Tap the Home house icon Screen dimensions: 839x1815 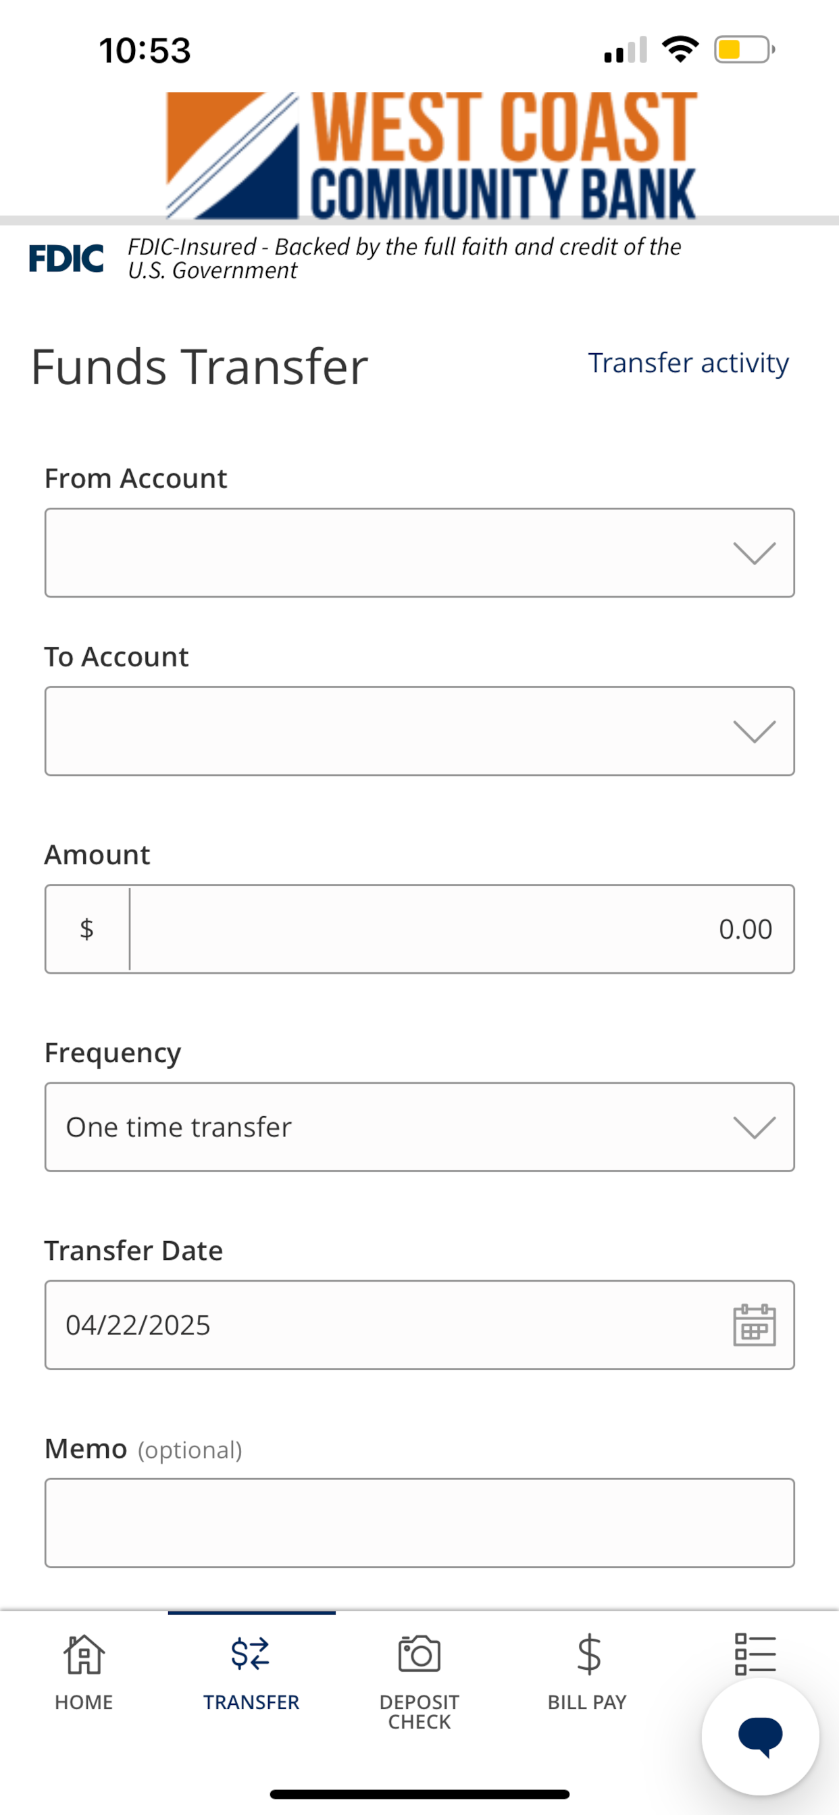(84, 1654)
